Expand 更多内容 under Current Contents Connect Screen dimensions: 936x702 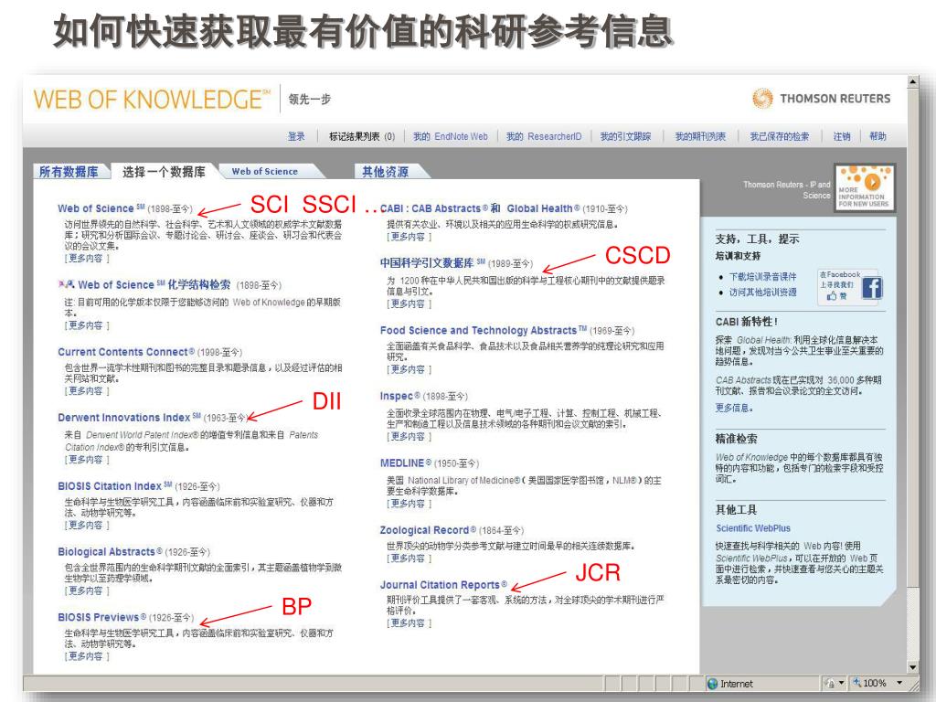(x=87, y=391)
